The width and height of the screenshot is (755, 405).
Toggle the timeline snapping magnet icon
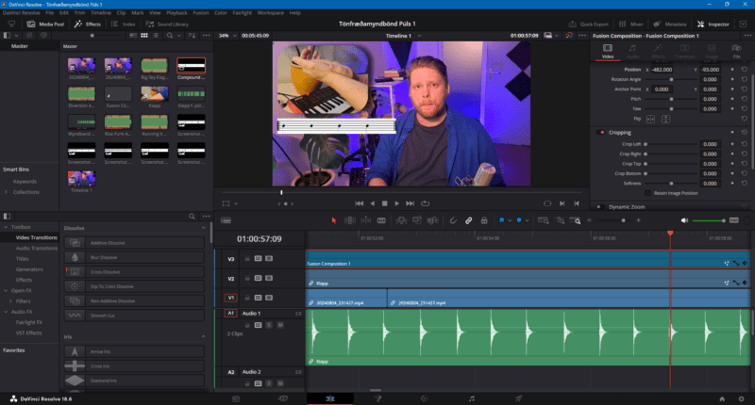[x=453, y=220]
